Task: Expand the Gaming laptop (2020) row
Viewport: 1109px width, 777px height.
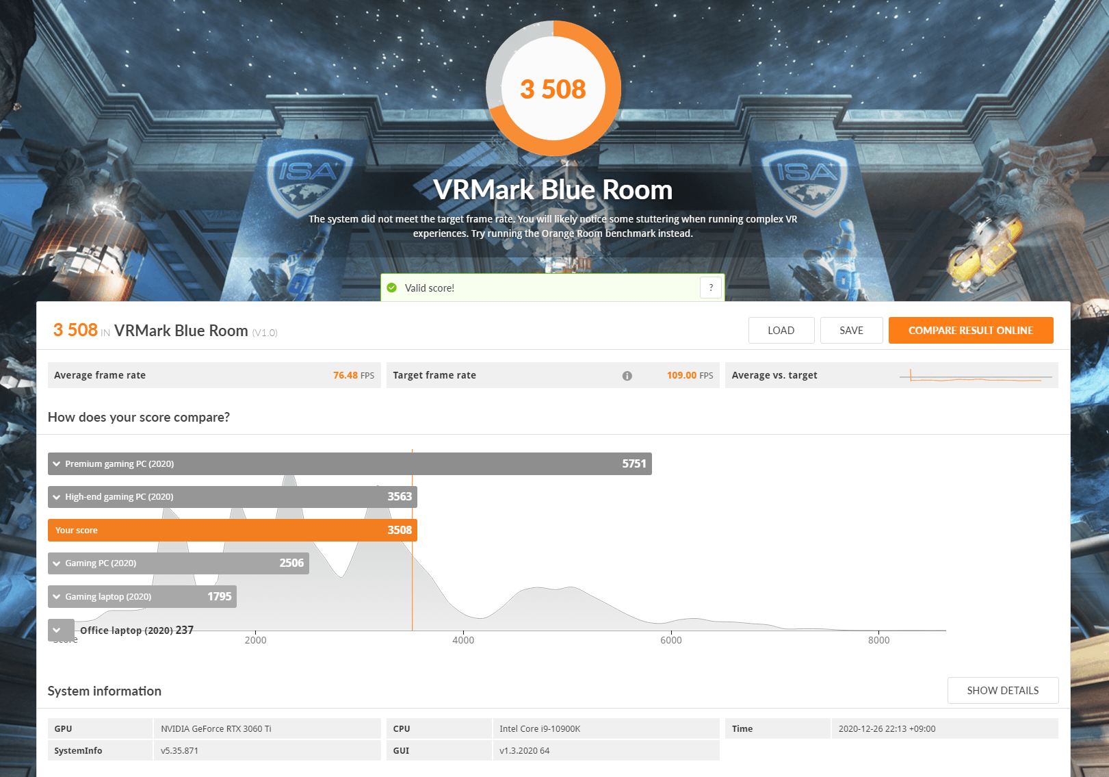Action: [x=57, y=596]
